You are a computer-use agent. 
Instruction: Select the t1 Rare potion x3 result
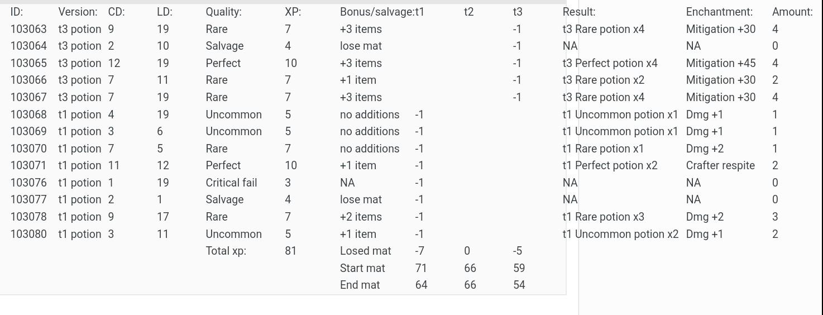[603, 217]
